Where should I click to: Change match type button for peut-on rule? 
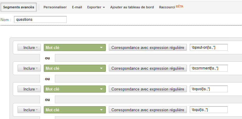click(148, 47)
